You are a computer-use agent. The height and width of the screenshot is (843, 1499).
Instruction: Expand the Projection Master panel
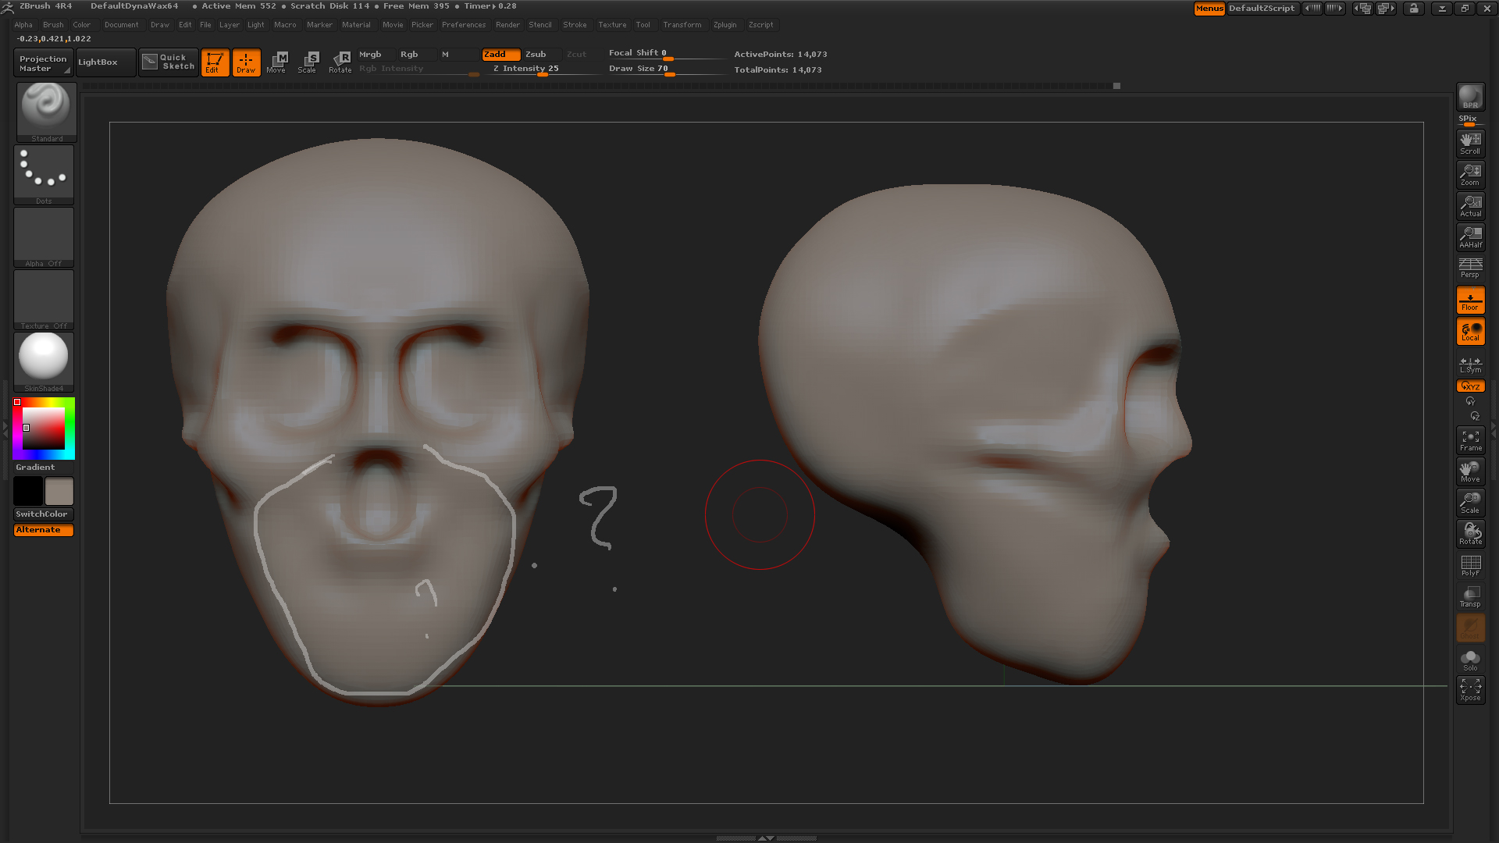tap(42, 62)
